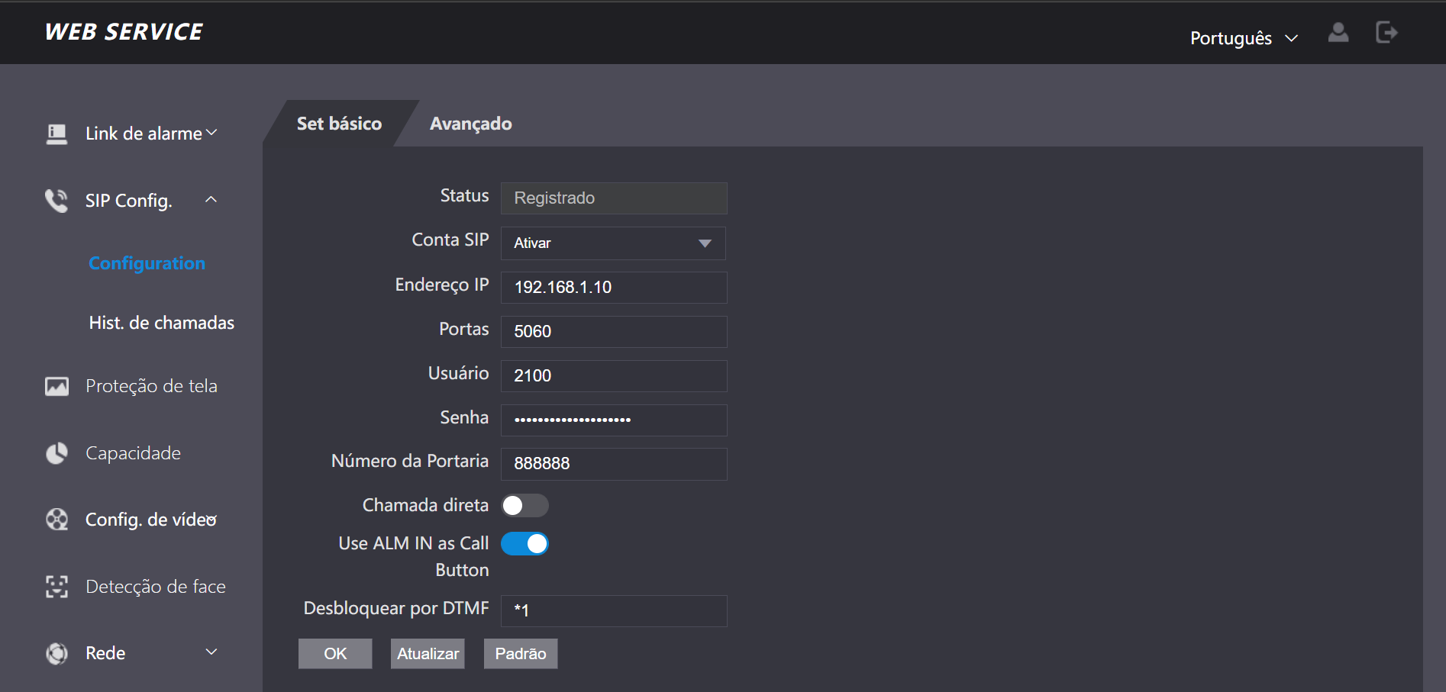Image resolution: width=1446 pixels, height=692 pixels.
Task: Click the WEB SERVICE logo
Action: (x=124, y=32)
